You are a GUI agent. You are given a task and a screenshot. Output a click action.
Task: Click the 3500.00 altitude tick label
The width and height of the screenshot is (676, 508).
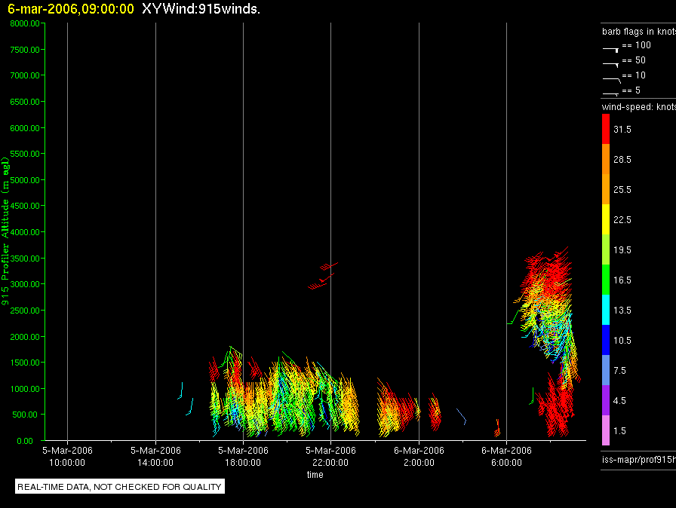25,259
